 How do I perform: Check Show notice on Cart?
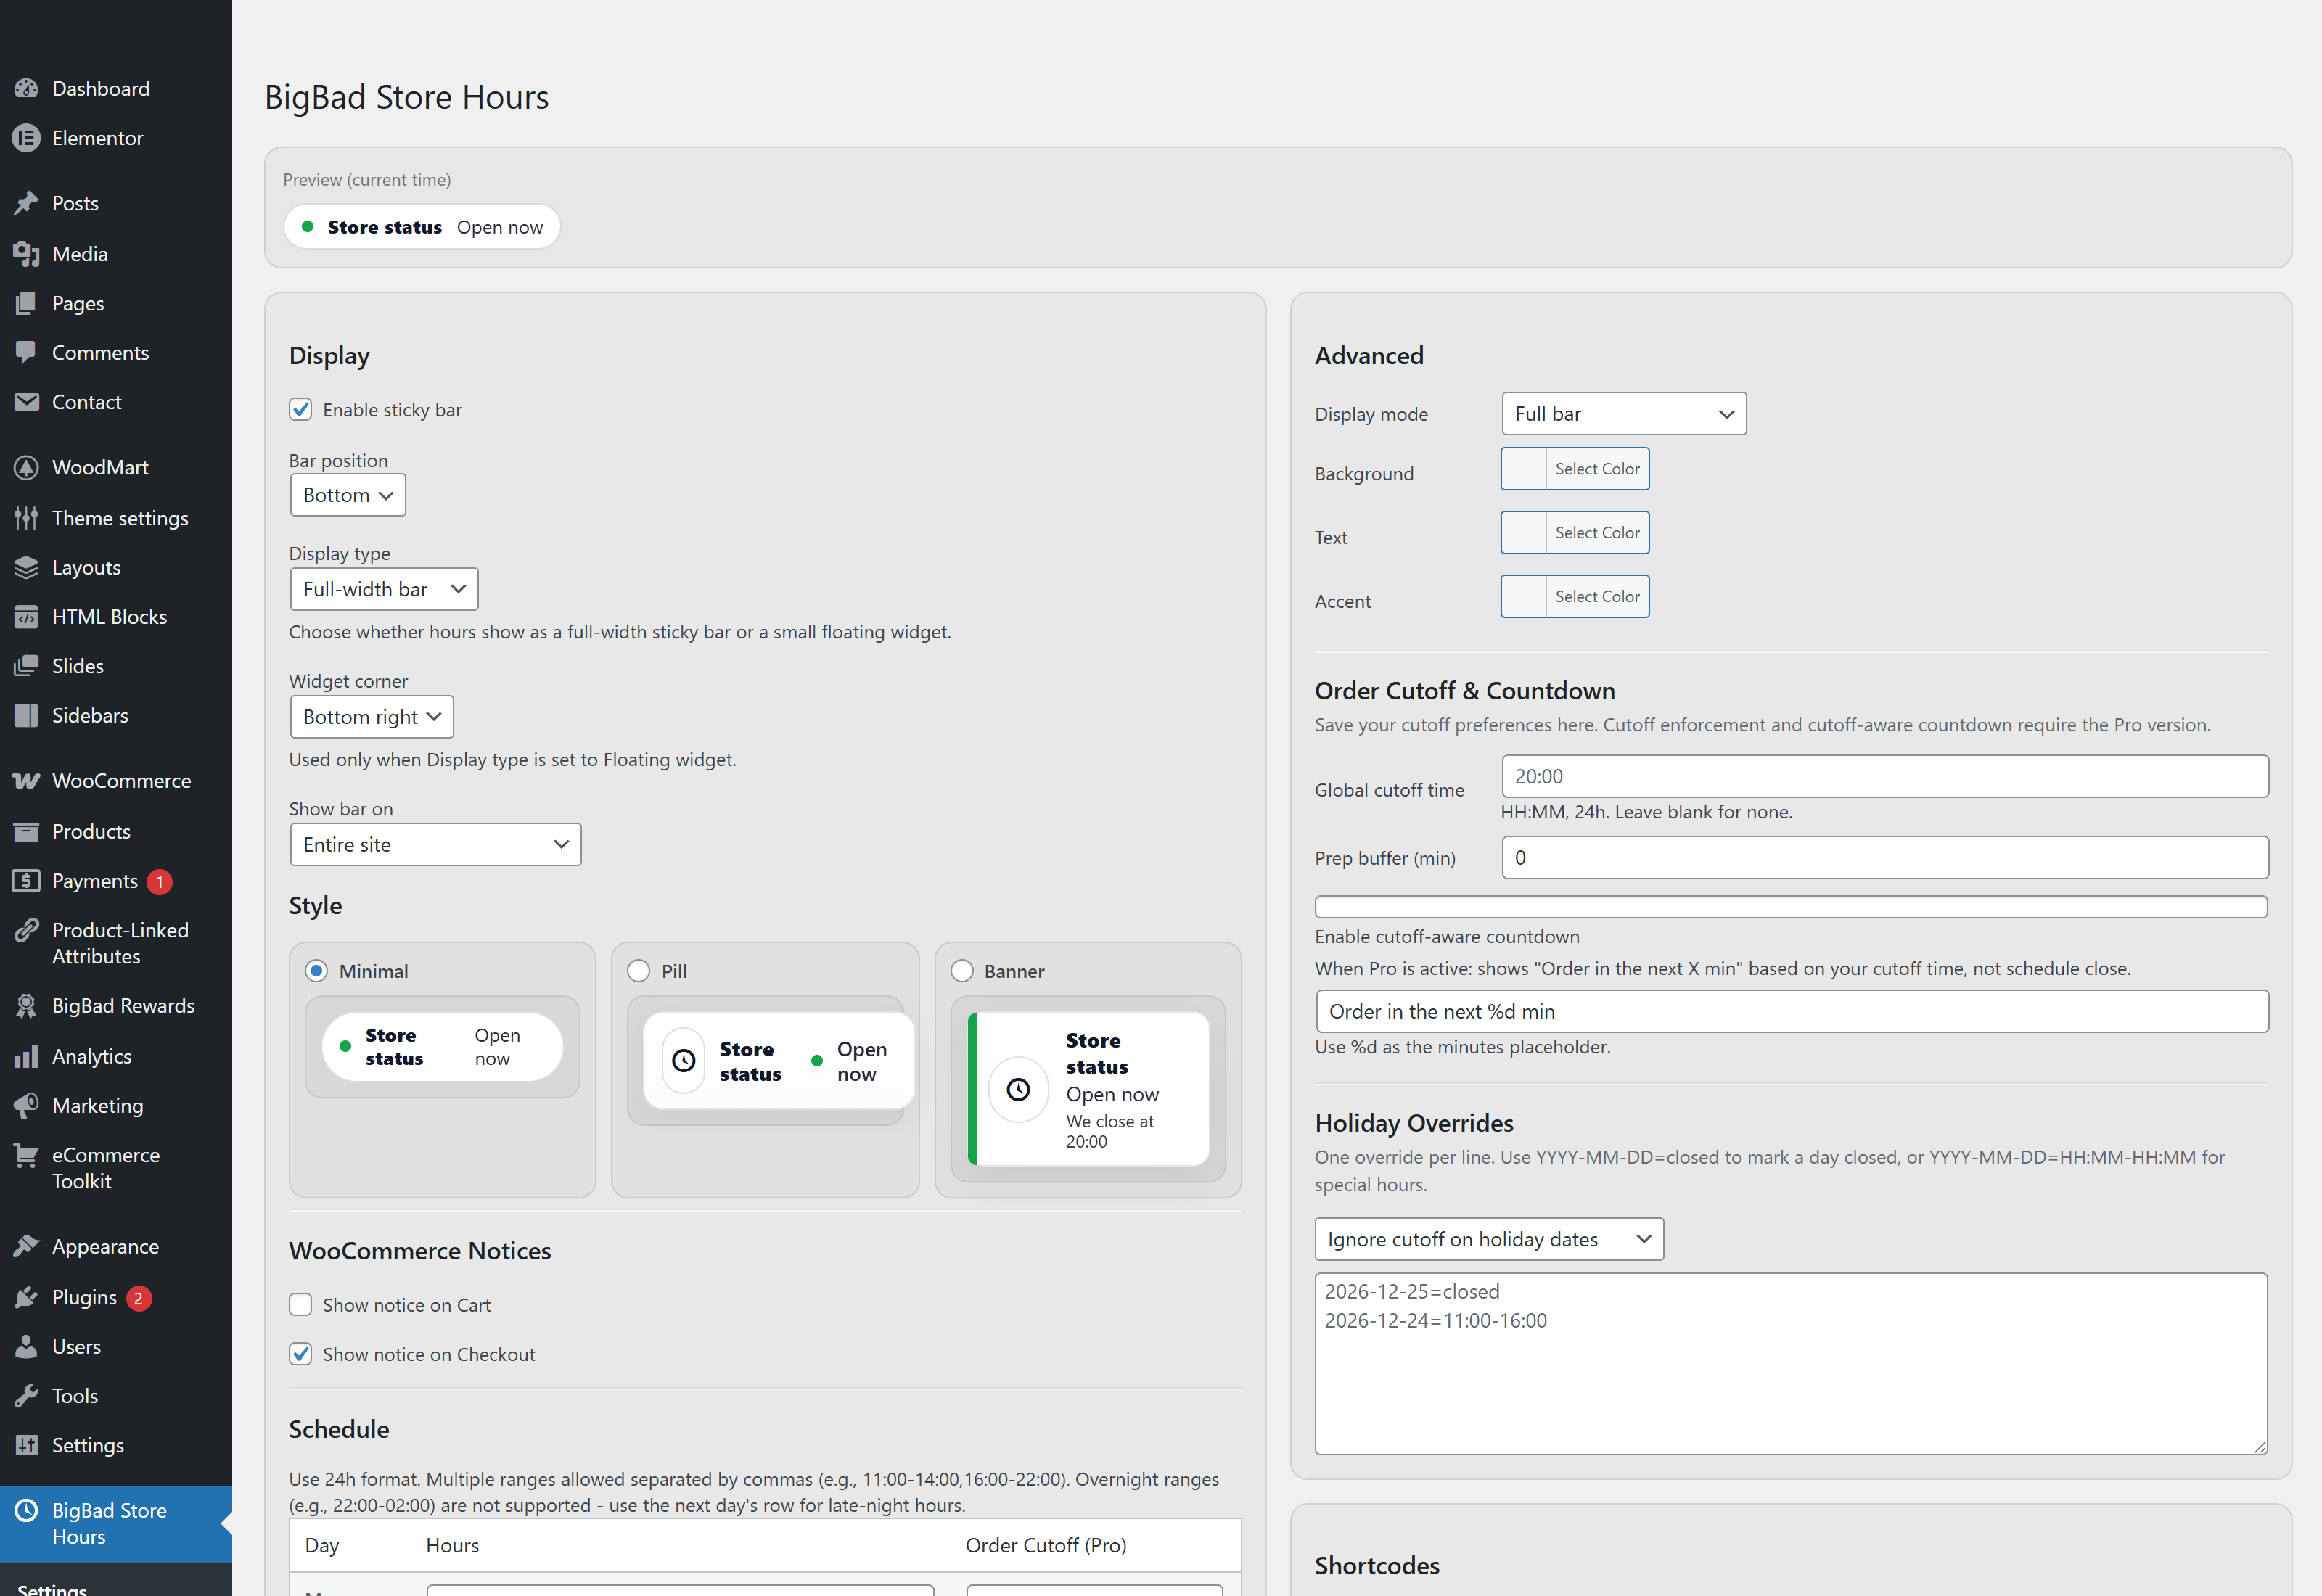point(301,1304)
